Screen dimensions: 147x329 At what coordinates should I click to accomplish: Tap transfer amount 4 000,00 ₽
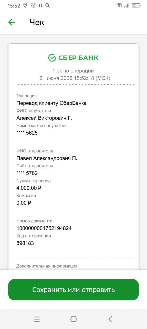click(29, 188)
